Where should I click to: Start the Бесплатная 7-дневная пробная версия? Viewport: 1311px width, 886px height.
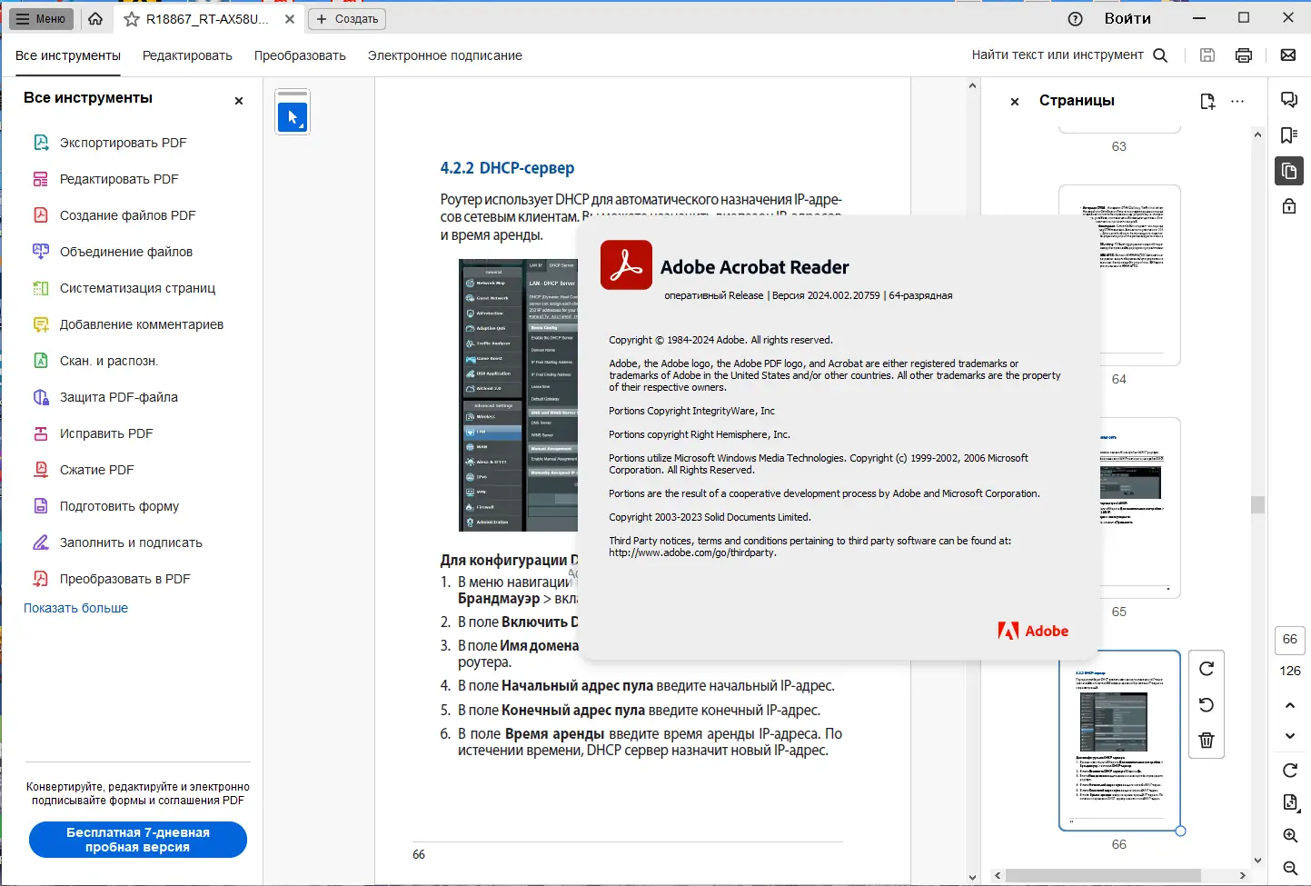(138, 840)
